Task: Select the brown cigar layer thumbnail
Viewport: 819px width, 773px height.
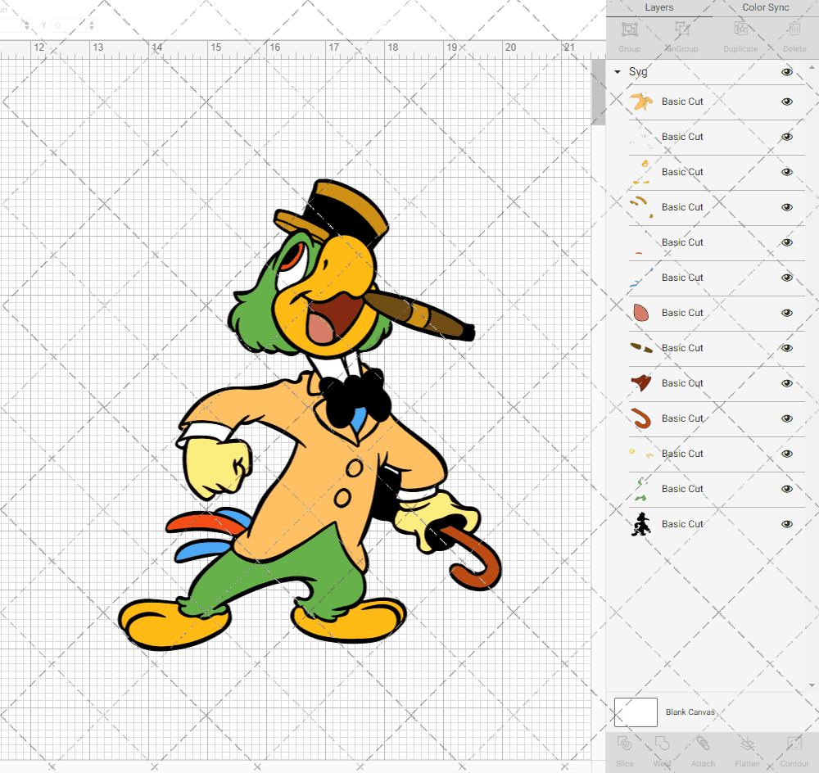Action: tap(641, 348)
